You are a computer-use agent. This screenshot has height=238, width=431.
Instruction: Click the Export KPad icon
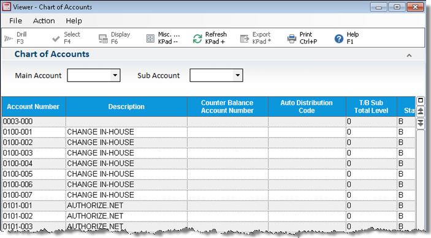point(245,39)
